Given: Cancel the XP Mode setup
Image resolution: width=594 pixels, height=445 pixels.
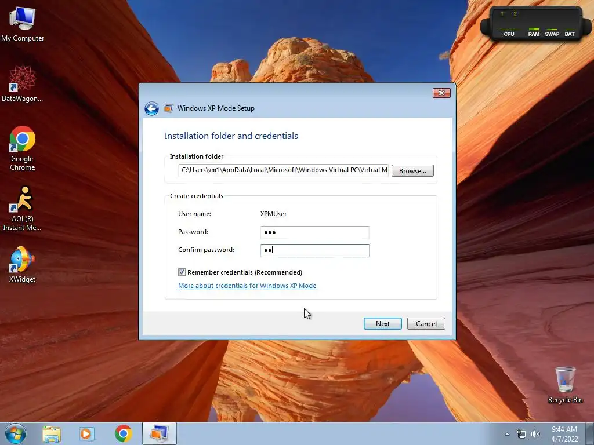Looking at the screenshot, I should [x=426, y=323].
